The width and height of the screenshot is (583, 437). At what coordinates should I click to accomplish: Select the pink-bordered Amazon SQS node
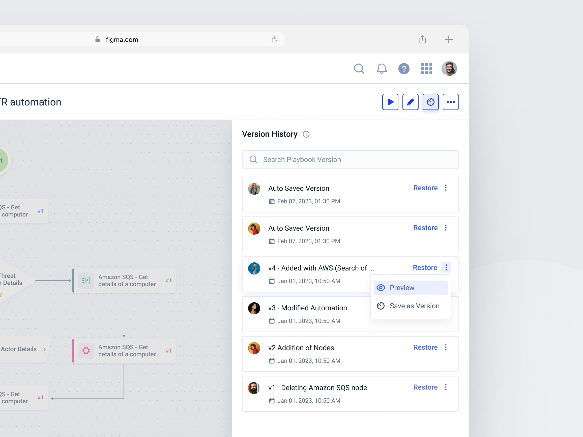(124, 350)
